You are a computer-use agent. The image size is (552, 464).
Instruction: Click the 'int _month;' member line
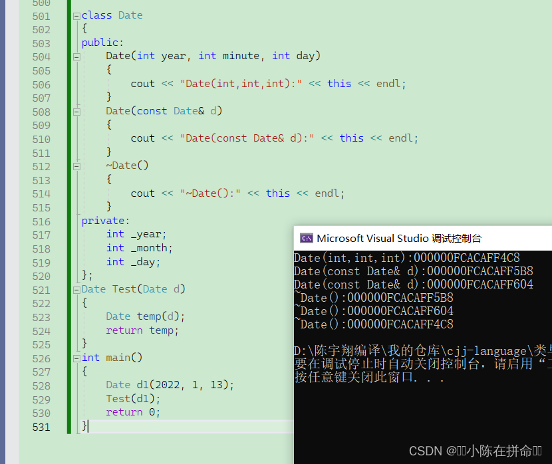pos(140,248)
